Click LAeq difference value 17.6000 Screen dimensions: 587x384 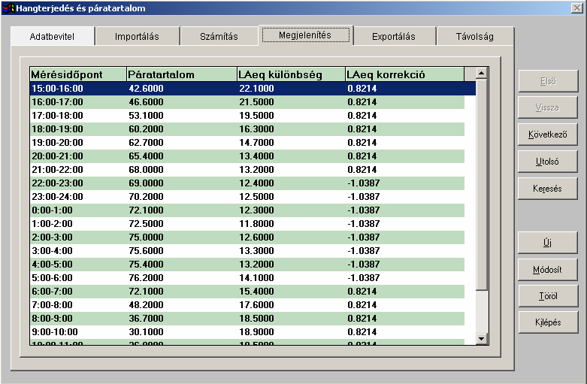point(256,304)
